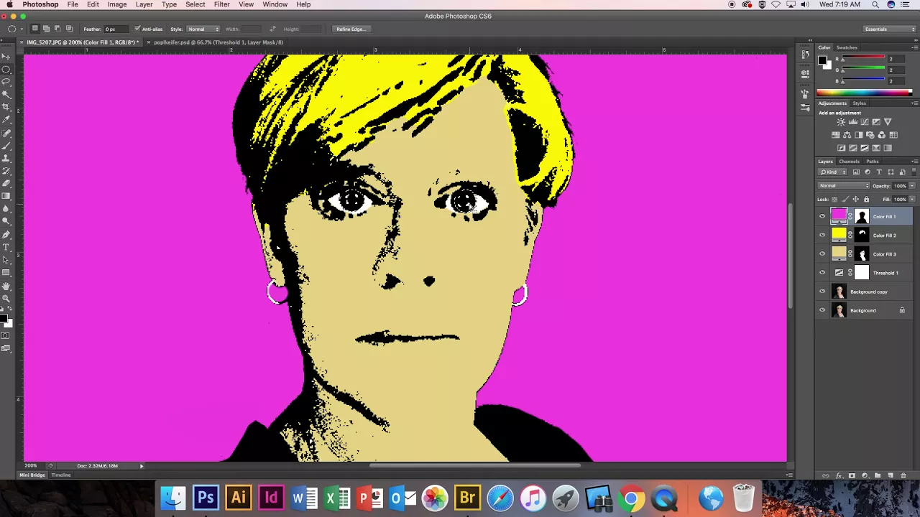The image size is (920, 517).
Task: Select the Eraser tool
Action: pos(6,182)
